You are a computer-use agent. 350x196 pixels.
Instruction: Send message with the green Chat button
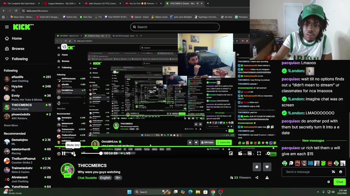coord(340,182)
